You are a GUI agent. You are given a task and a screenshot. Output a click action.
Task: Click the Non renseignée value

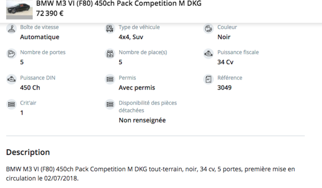point(142,120)
